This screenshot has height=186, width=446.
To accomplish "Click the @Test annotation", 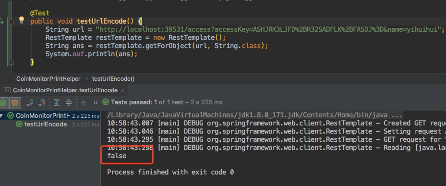I will tap(40, 13).
